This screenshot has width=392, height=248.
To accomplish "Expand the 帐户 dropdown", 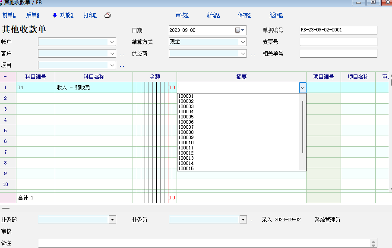I will coord(112,42).
